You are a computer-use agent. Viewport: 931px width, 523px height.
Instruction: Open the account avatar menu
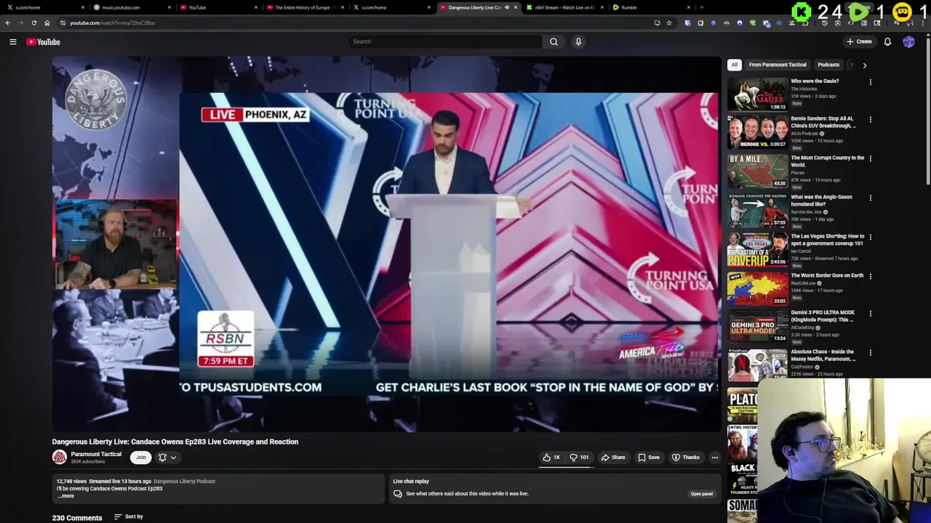coord(908,41)
